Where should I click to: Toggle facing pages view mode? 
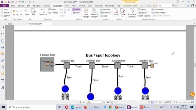click(x=156, y=102)
